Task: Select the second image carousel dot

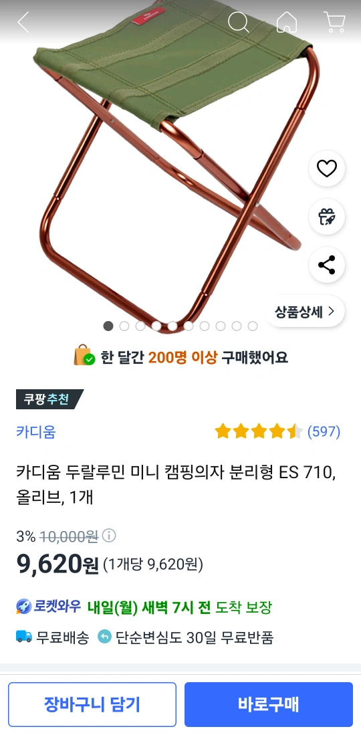Action: point(124,326)
